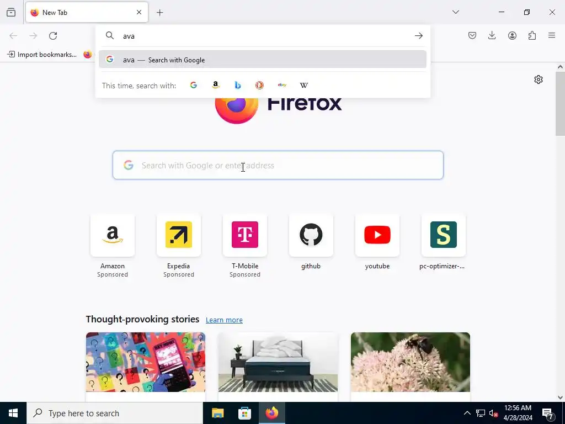565x424 pixels.
Task: Open the Windows Start menu
Action: (x=13, y=413)
